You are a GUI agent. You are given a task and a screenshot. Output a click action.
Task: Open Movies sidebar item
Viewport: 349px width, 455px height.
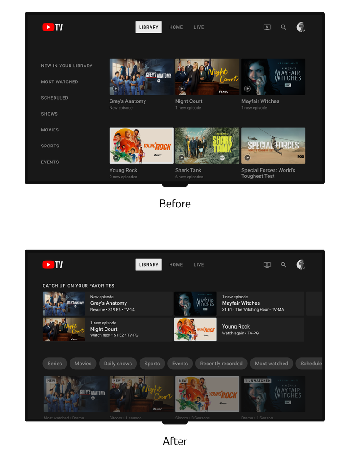[50, 130]
